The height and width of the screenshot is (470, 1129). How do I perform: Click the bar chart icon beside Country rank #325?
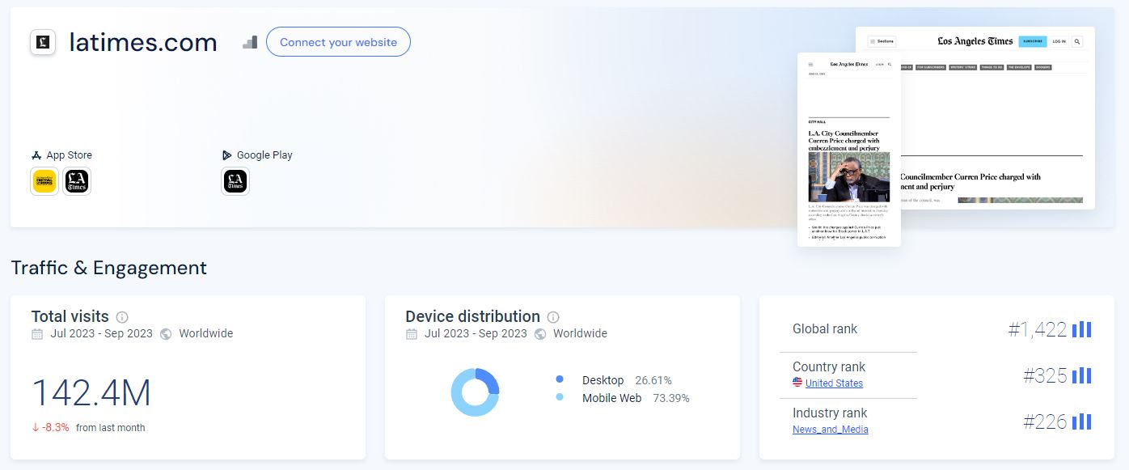[x=1081, y=375]
